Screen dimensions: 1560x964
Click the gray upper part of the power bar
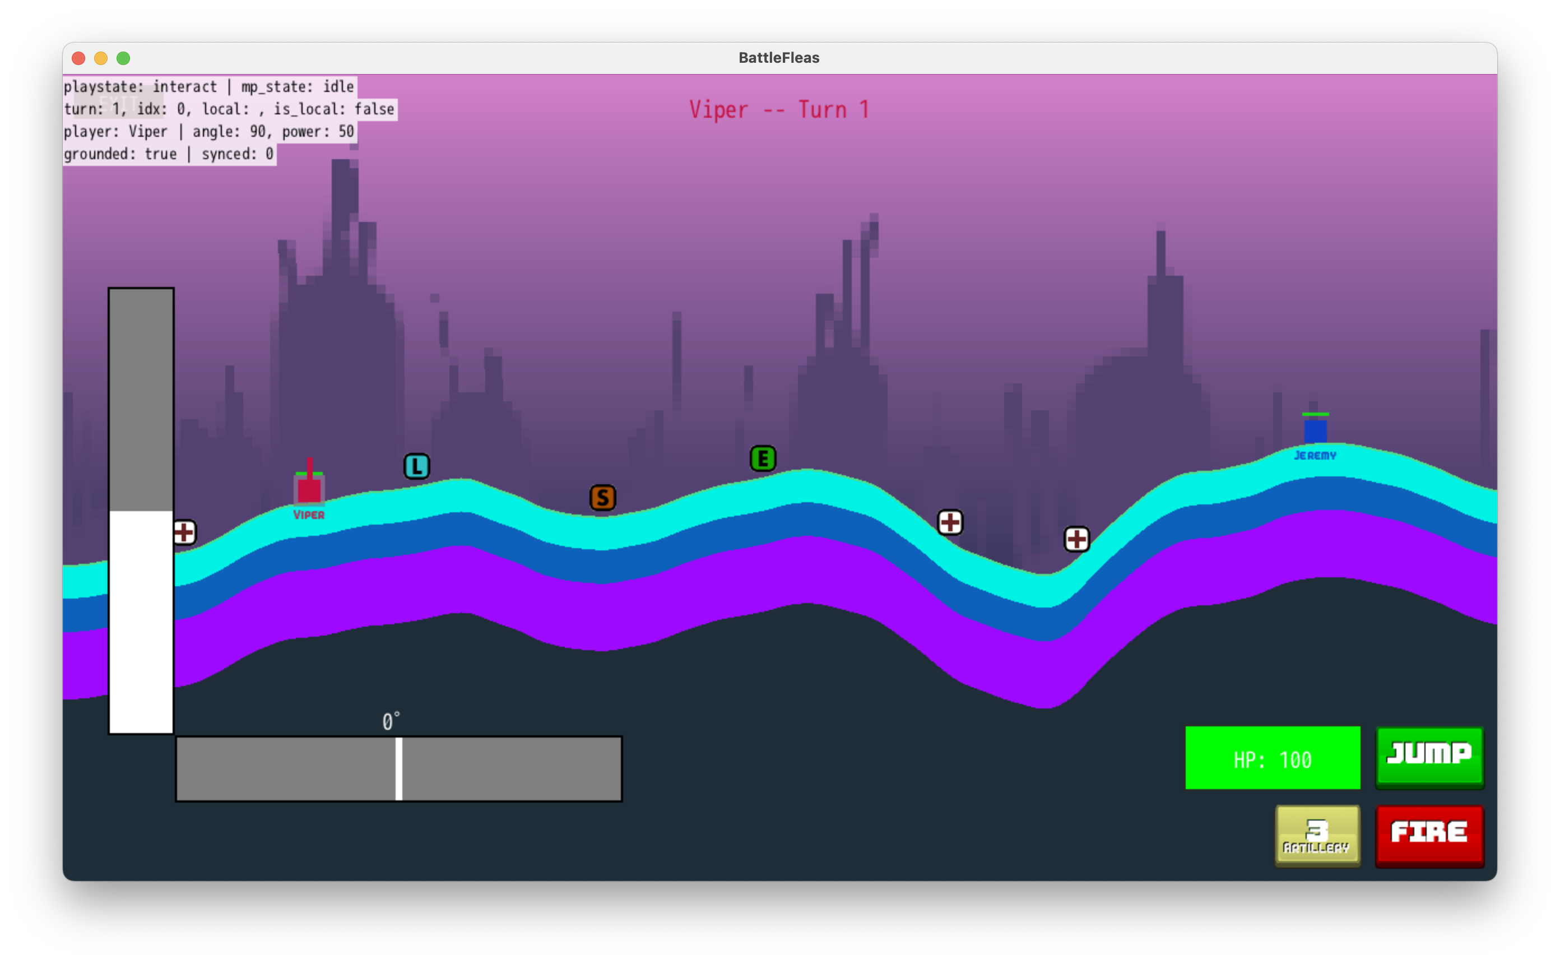point(141,398)
